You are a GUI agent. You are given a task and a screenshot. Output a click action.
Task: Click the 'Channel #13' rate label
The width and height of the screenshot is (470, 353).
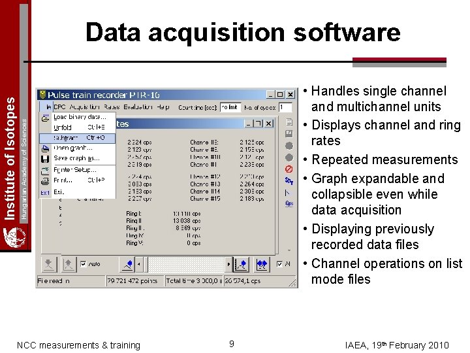click(205, 184)
